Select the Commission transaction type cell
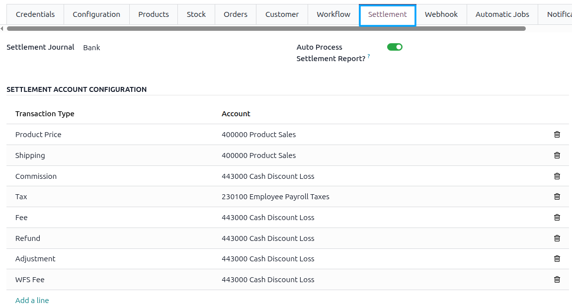 click(x=36, y=176)
